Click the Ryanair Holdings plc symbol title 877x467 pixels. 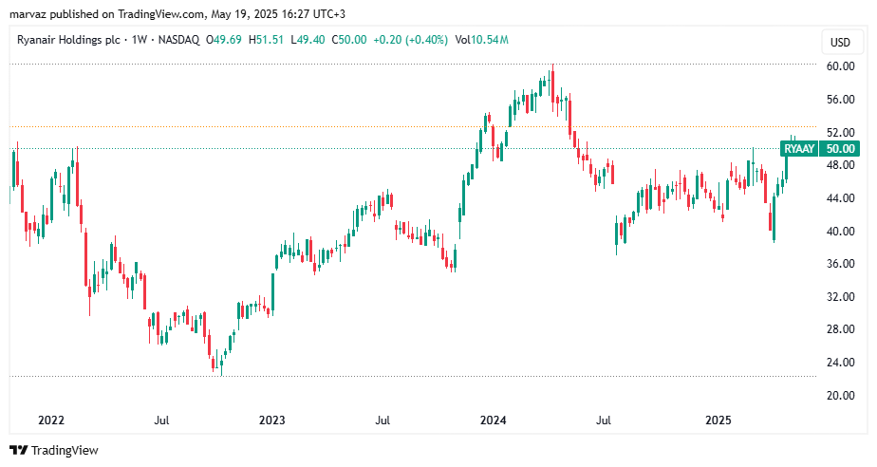[68, 40]
